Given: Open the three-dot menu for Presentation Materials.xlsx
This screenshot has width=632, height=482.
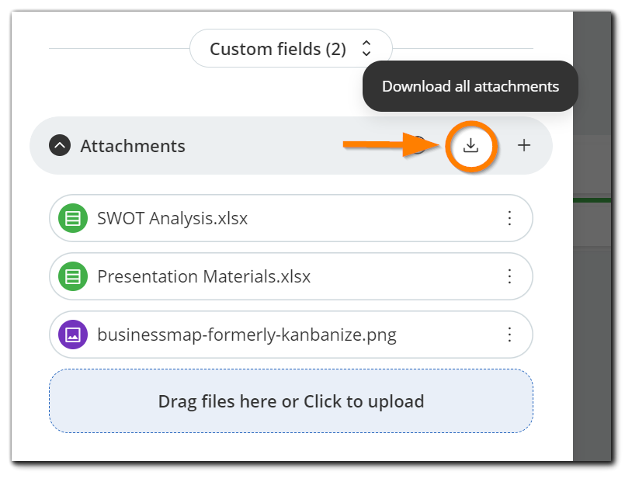Looking at the screenshot, I should tap(509, 276).
